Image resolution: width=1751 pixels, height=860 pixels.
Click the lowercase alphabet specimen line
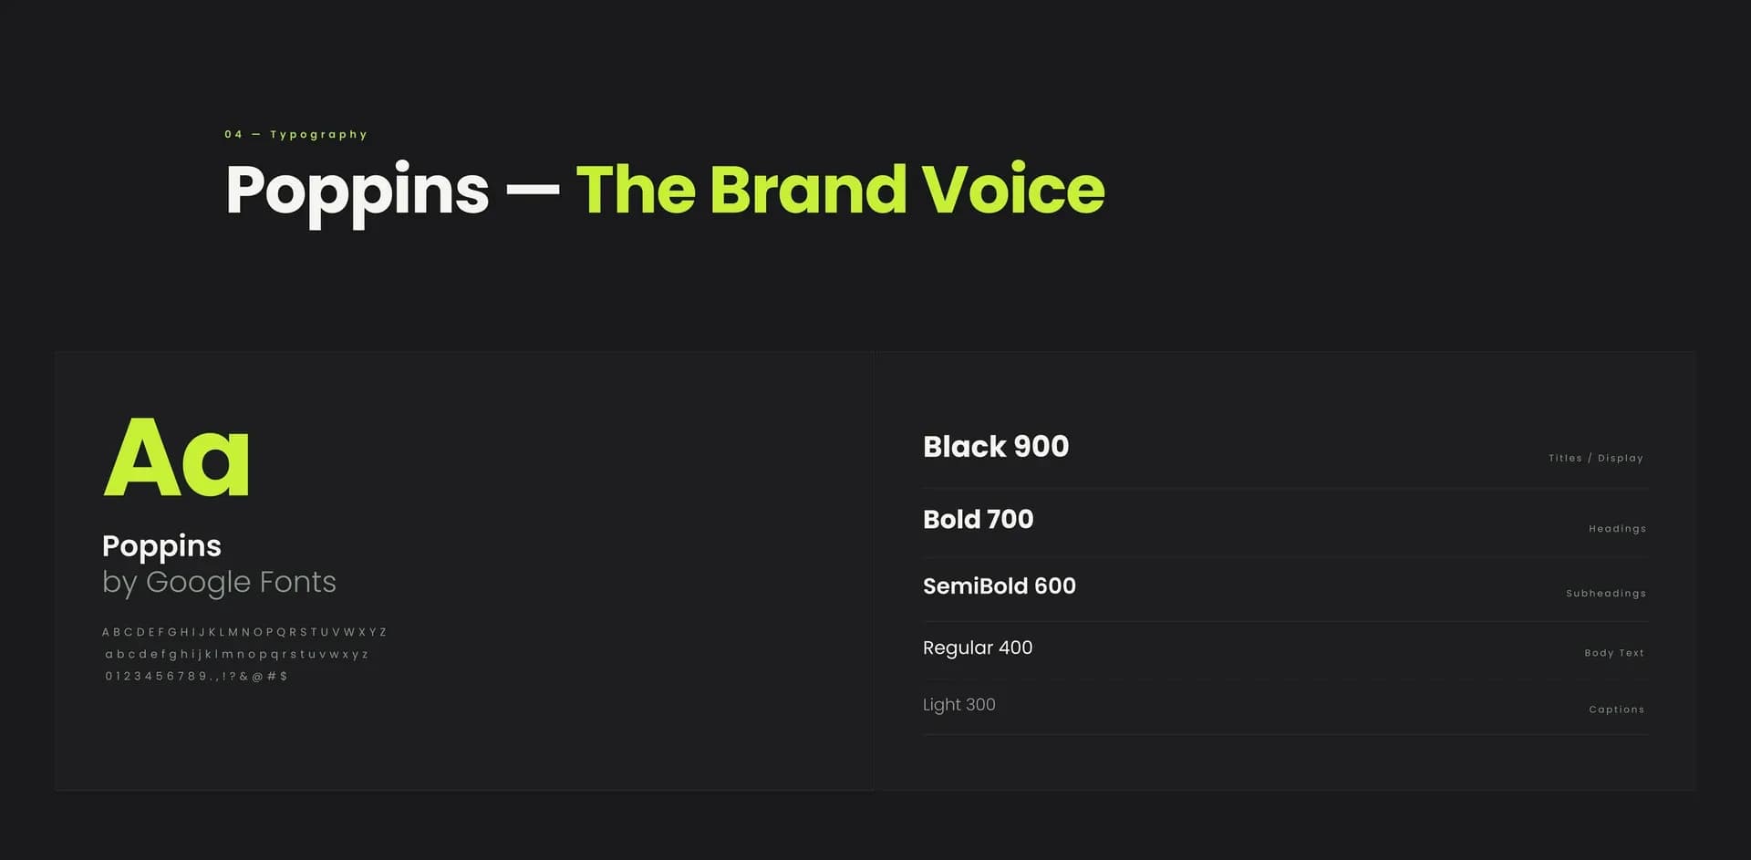tap(236, 654)
